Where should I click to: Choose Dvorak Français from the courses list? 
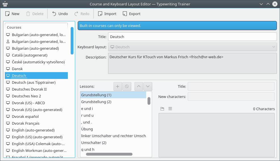(x=26, y=123)
